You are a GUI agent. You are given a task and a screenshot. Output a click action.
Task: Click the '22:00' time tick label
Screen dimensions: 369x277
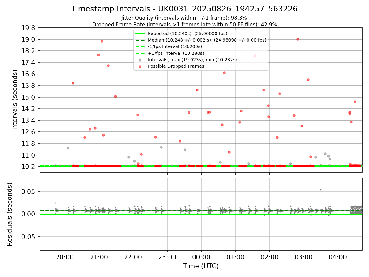pos(133,257)
